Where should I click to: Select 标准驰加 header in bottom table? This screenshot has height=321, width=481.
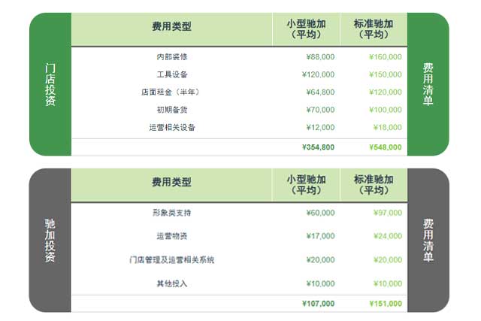[374, 185]
